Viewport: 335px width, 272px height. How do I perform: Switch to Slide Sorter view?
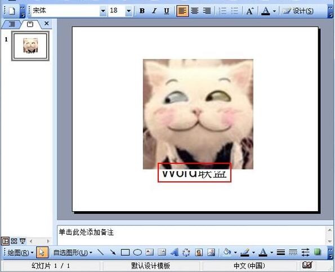pyautogui.click(x=14, y=241)
